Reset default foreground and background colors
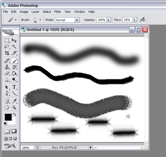This screenshot has height=157, width=166. click(5, 123)
